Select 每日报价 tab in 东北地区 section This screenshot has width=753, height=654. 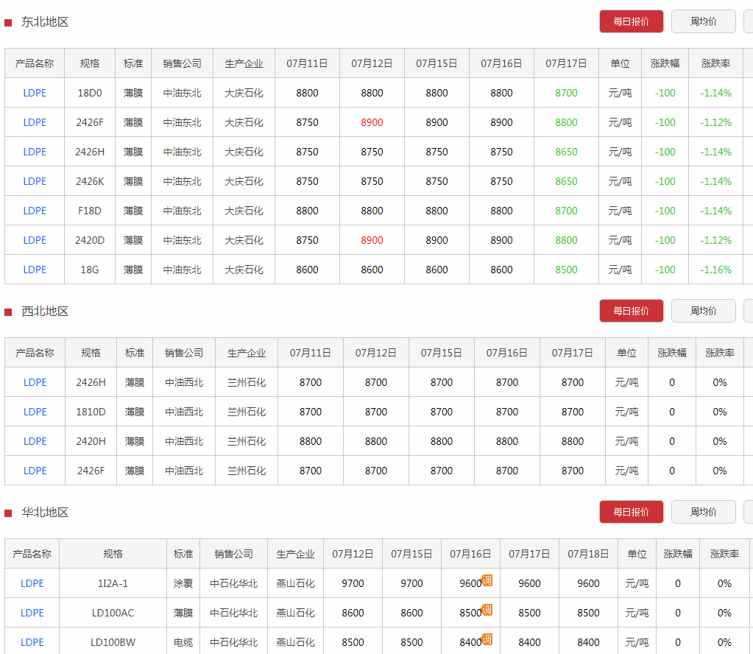631,21
